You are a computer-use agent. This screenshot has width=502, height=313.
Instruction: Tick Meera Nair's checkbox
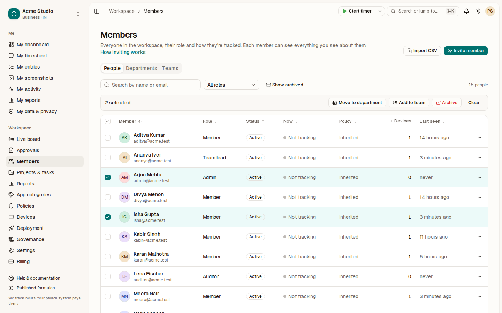click(x=108, y=296)
